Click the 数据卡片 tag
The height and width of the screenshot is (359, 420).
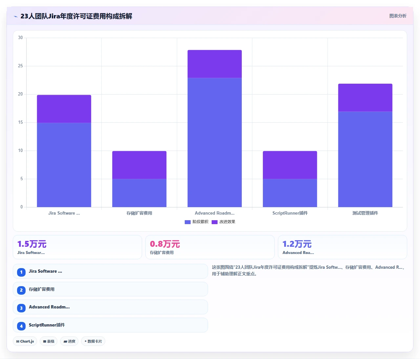point(93,341)
